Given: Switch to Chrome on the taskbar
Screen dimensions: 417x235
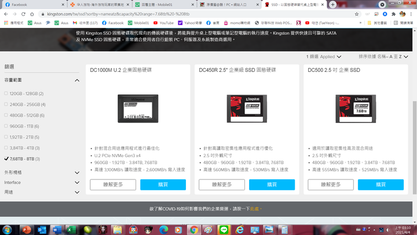Looking at the screenshot, I should (x=194, y=230).
